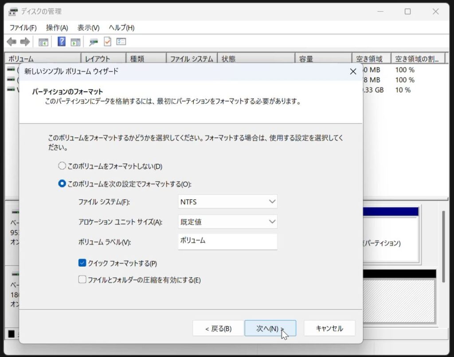Screen dimensions: 454x357
Task: Enable ファイルとフォルダーの圧縮 checkbox
Action: (82, 280)
